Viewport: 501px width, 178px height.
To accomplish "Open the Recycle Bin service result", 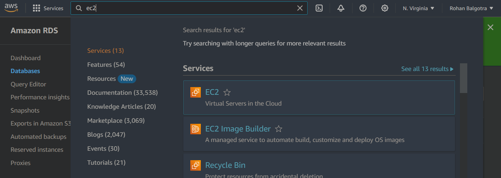I will pyautogui.click(x=225, y=165).
